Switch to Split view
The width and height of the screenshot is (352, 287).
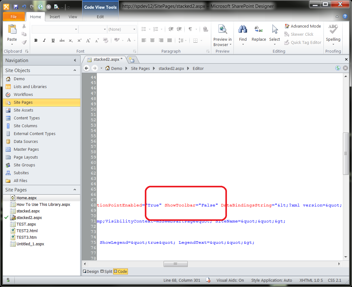pyautogui.click(x=106, y=272)
